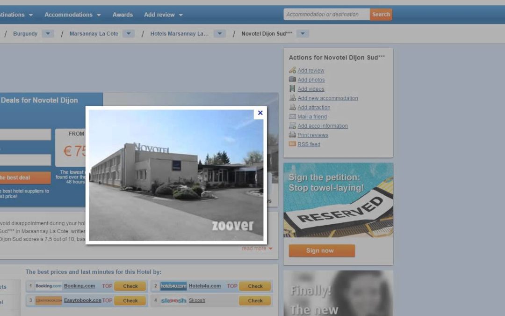Close the Novotel photo lightbox

[260, 113]
